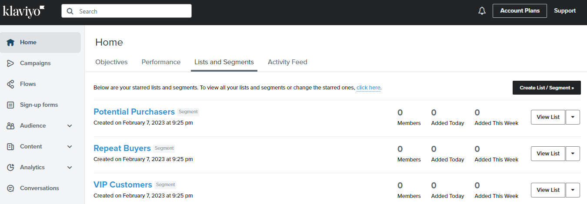The image size is (587, 204).
Task: Click the Sign-up forms icon
Action: [x=11, y=105]
